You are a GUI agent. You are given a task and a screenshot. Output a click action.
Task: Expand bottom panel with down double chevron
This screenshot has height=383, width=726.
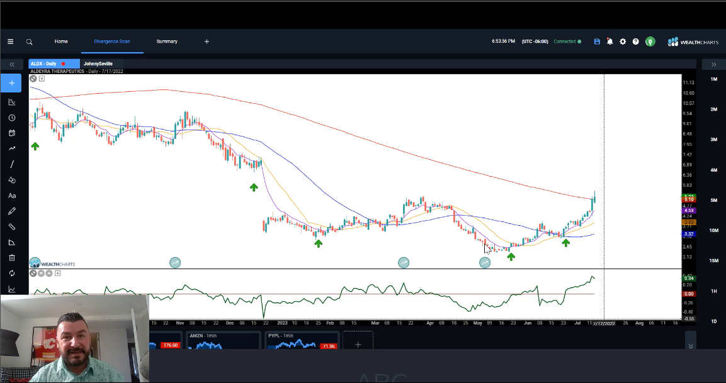690,346
